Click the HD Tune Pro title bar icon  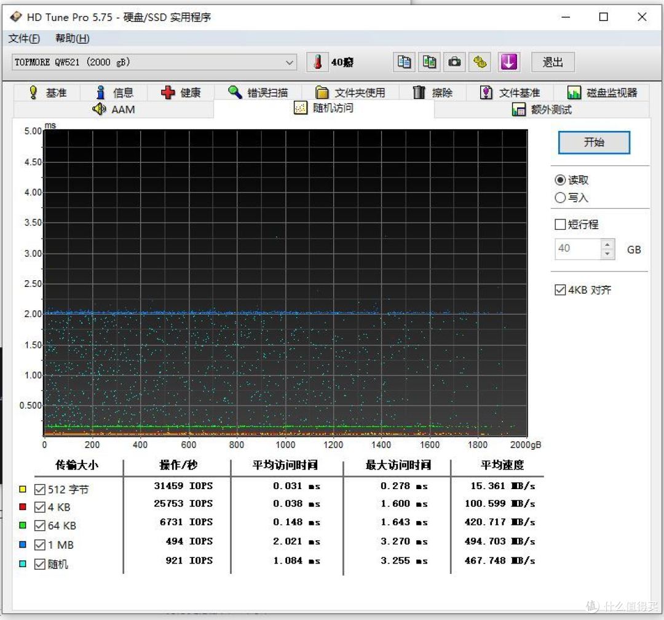15,17
